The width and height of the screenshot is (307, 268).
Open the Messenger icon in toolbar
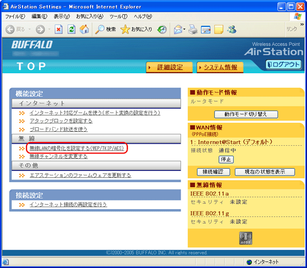(232, 29)
